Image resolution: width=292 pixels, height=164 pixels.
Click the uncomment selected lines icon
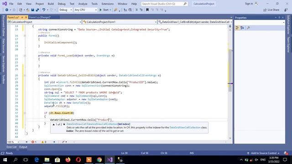point(141,10)
